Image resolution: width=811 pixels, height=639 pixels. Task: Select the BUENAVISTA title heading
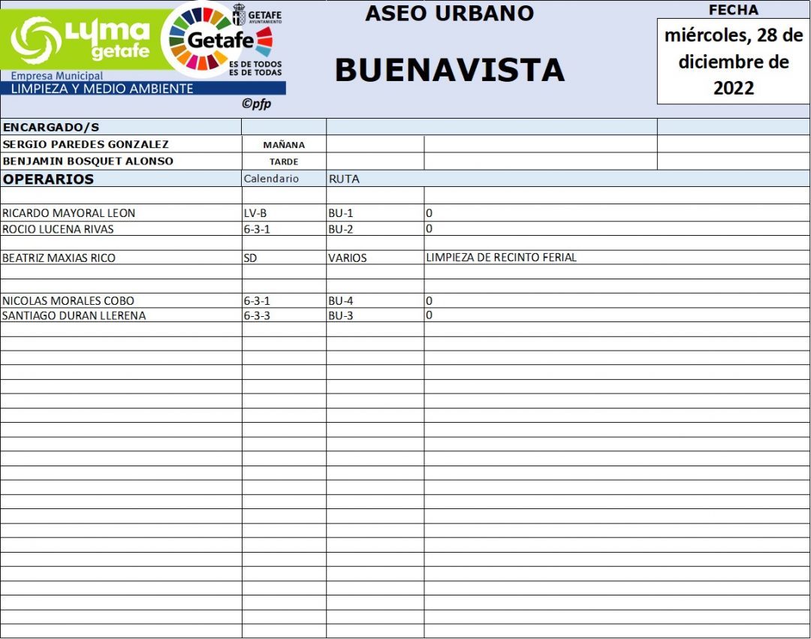[449, 70]
